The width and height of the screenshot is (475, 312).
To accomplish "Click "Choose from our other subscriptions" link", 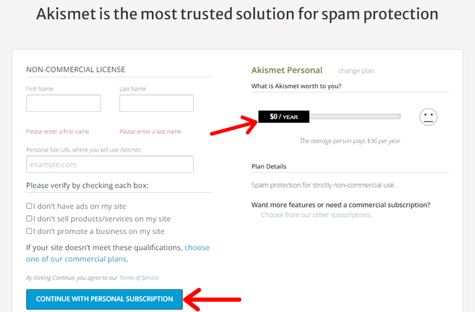I will tap(316, 215).
